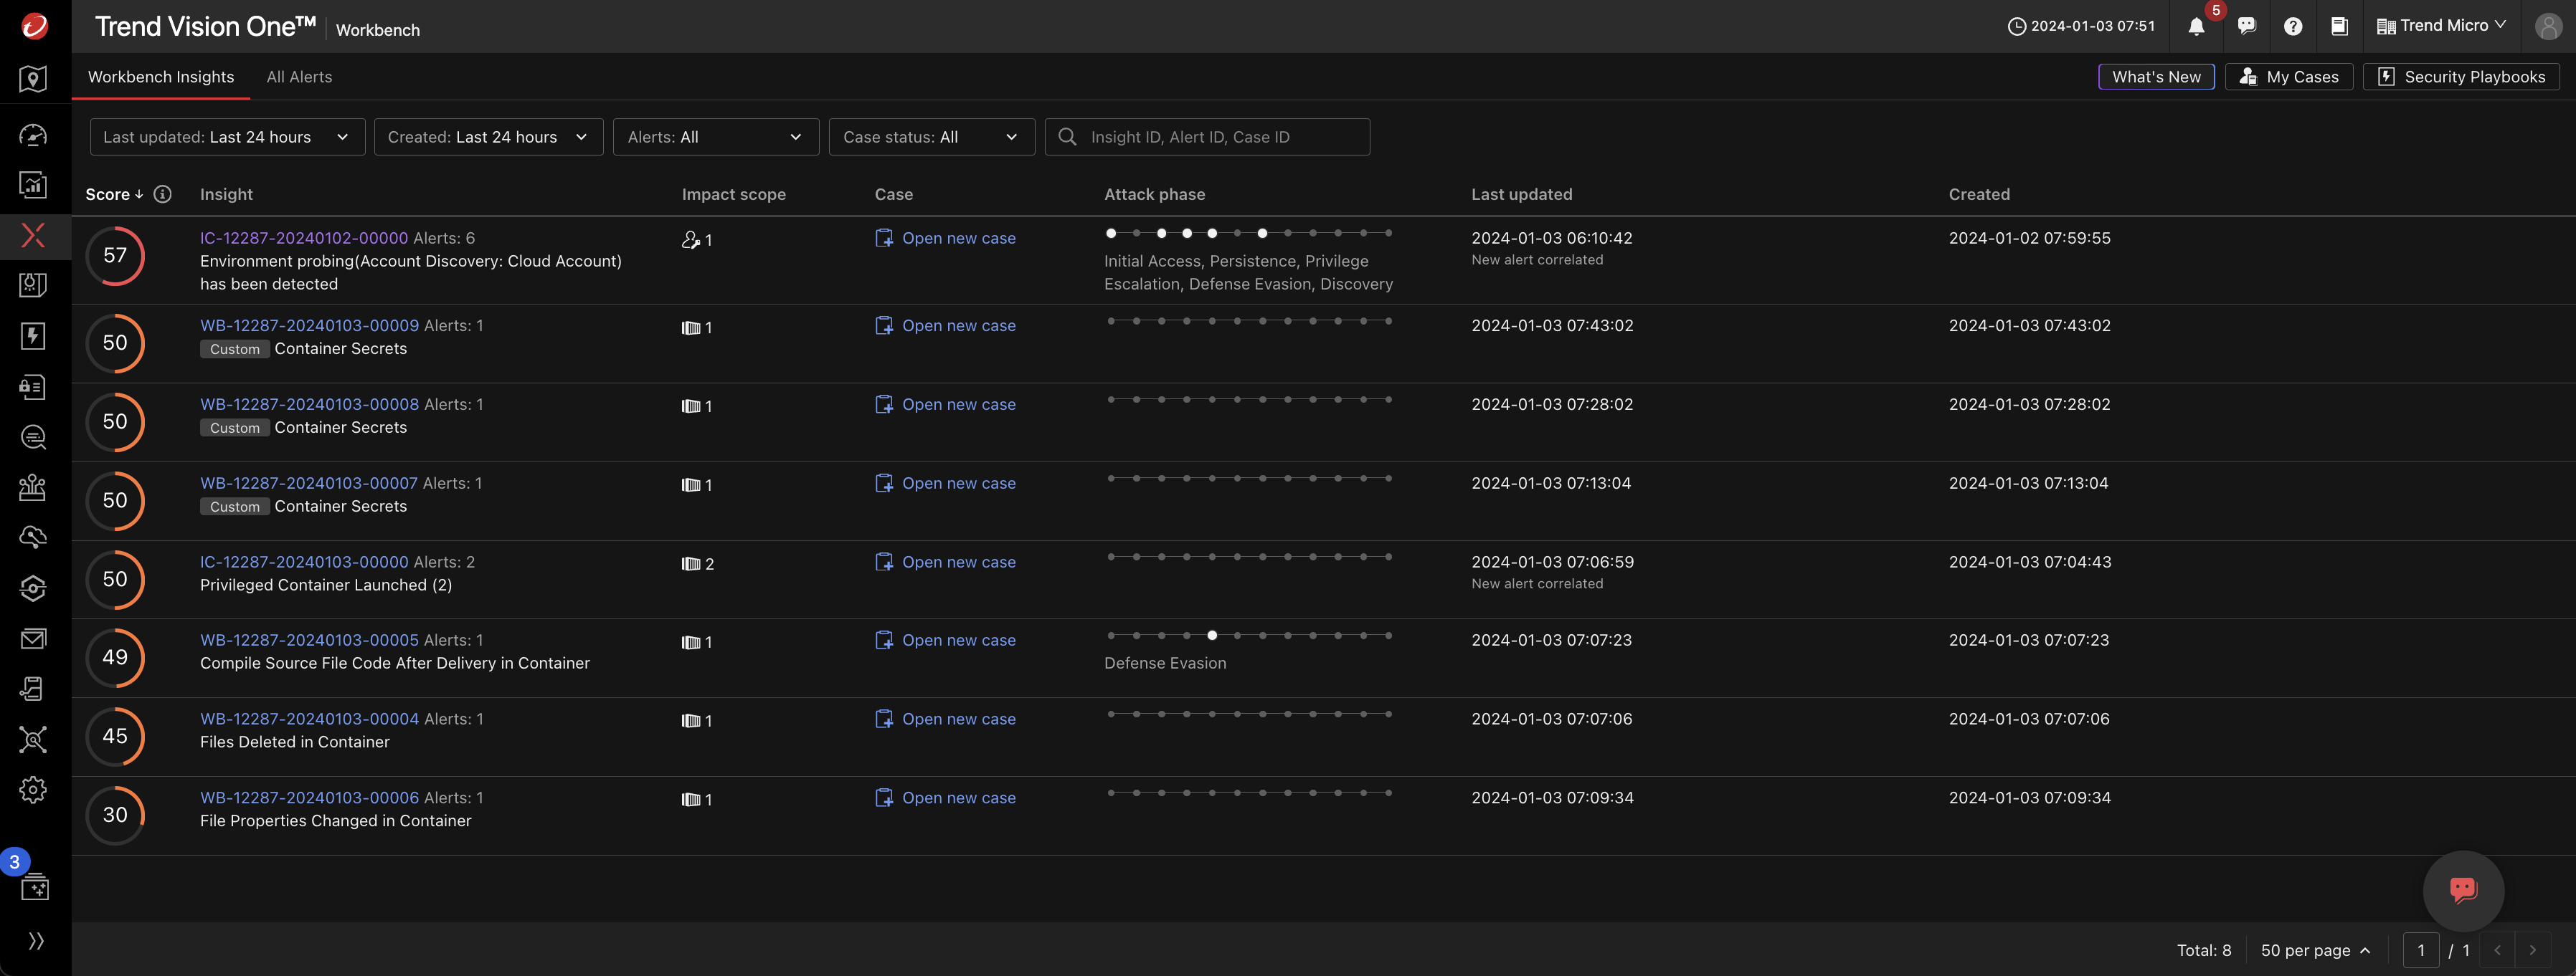Open the user profile avatar

[x=2548, y=26]
